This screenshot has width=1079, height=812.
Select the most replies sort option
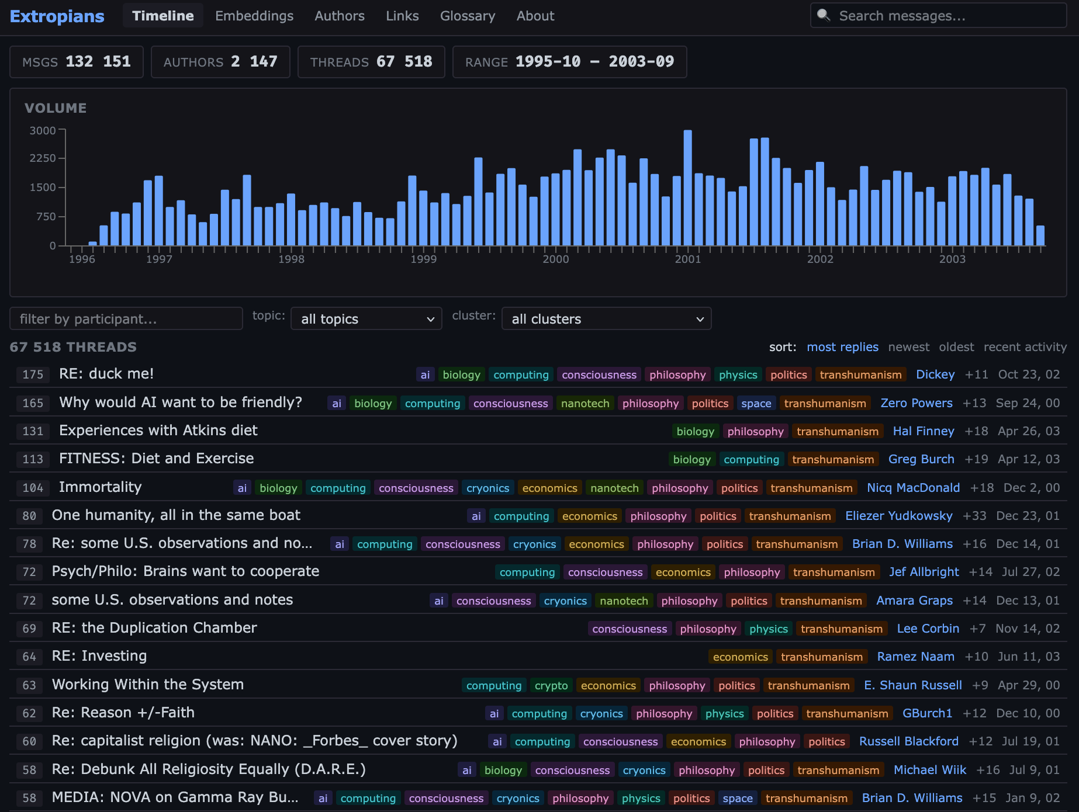coord(842,347)
